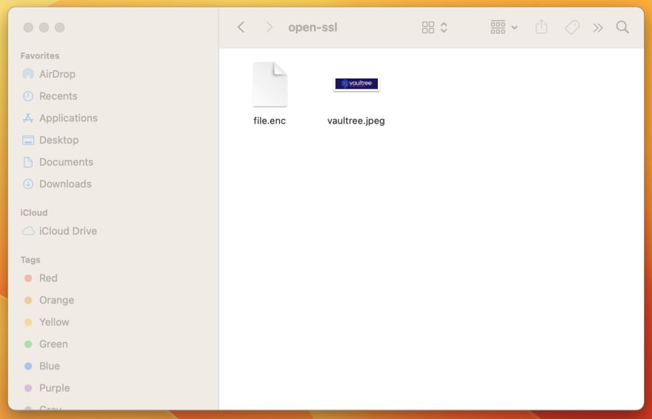The image size is (652, 419).
Task: Click the Applications sidebar icon
Action: pyautogui.click(x=28, y=118)
